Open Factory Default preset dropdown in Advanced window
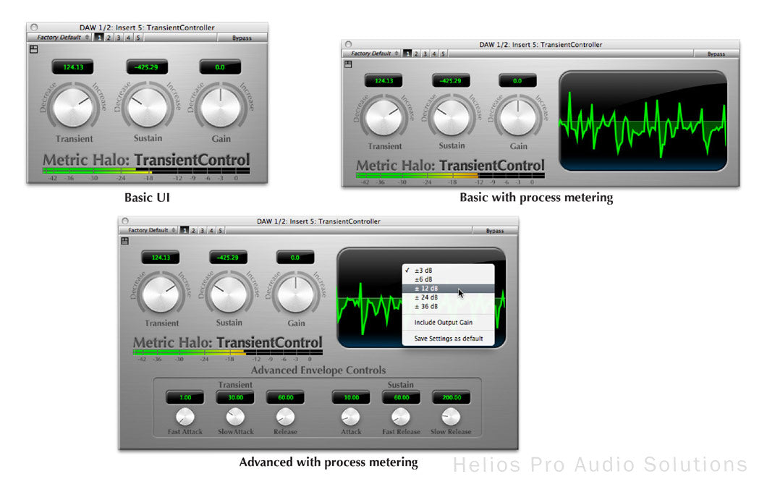767x492 pixels. (x=148, y=230)
